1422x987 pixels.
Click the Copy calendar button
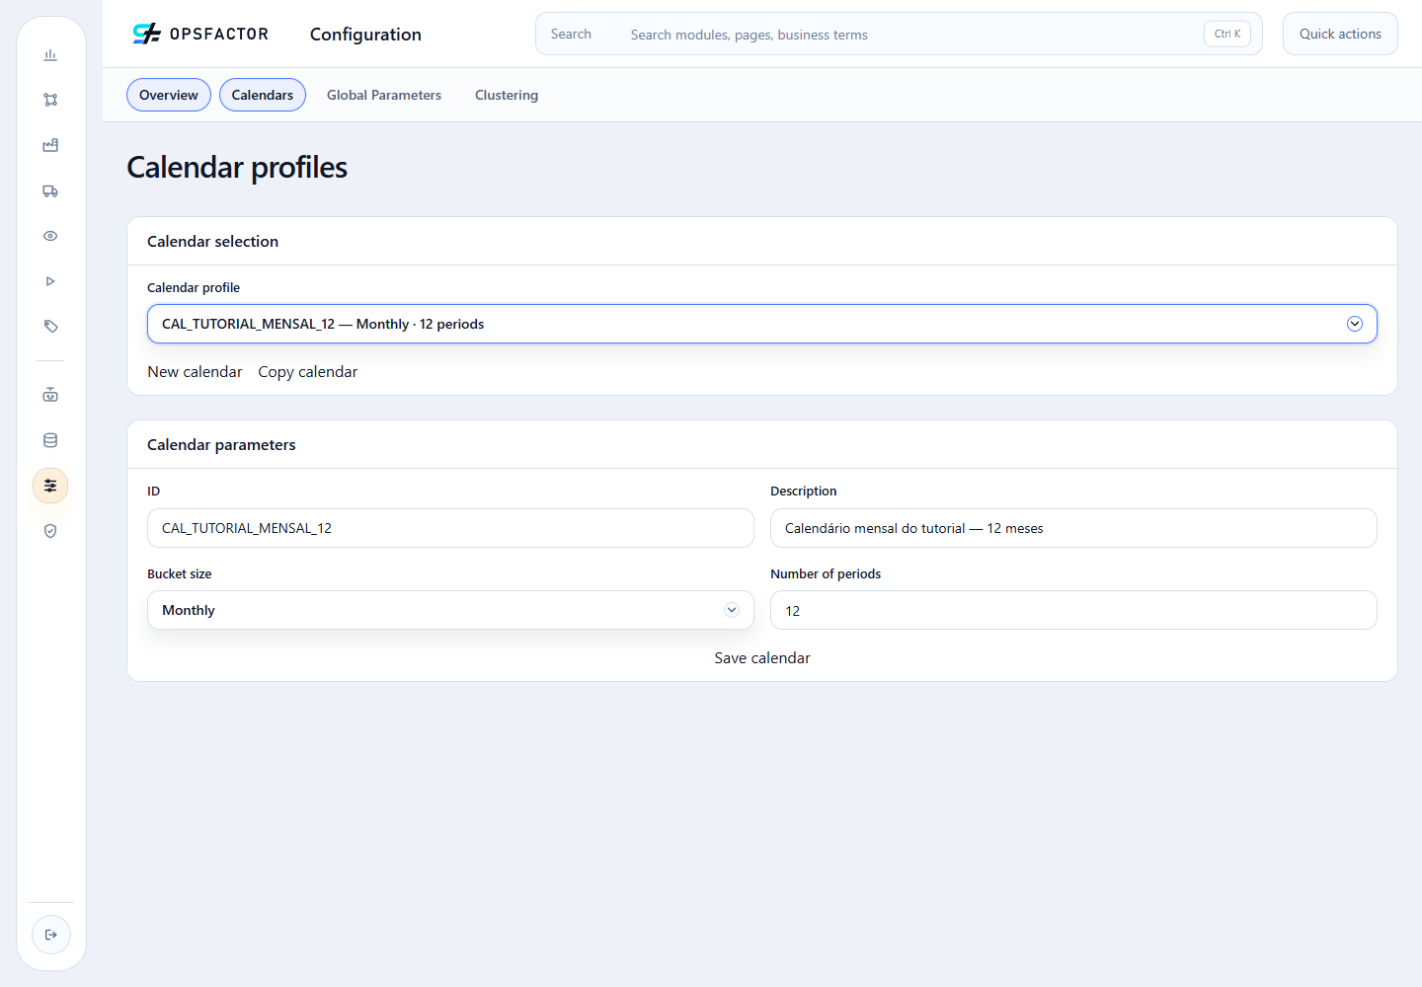[308, 372]
